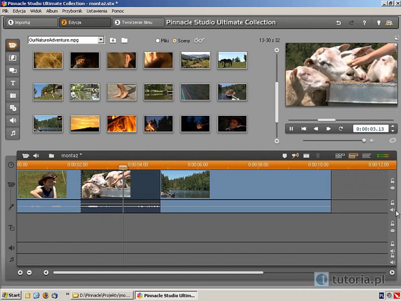Click the browse folder icon beside the file dropdown

[x=124, y=40]
